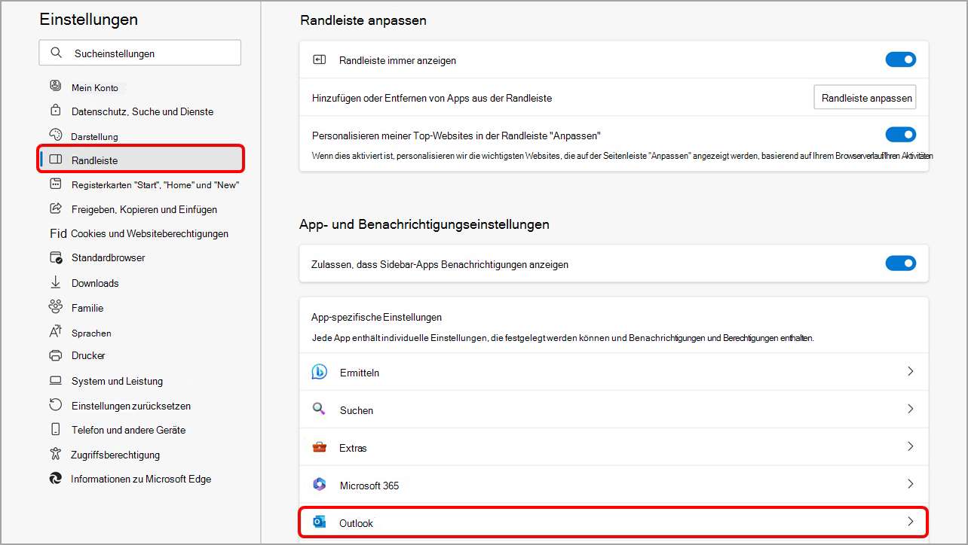Click the Drucker printer icon

(55, 355)
